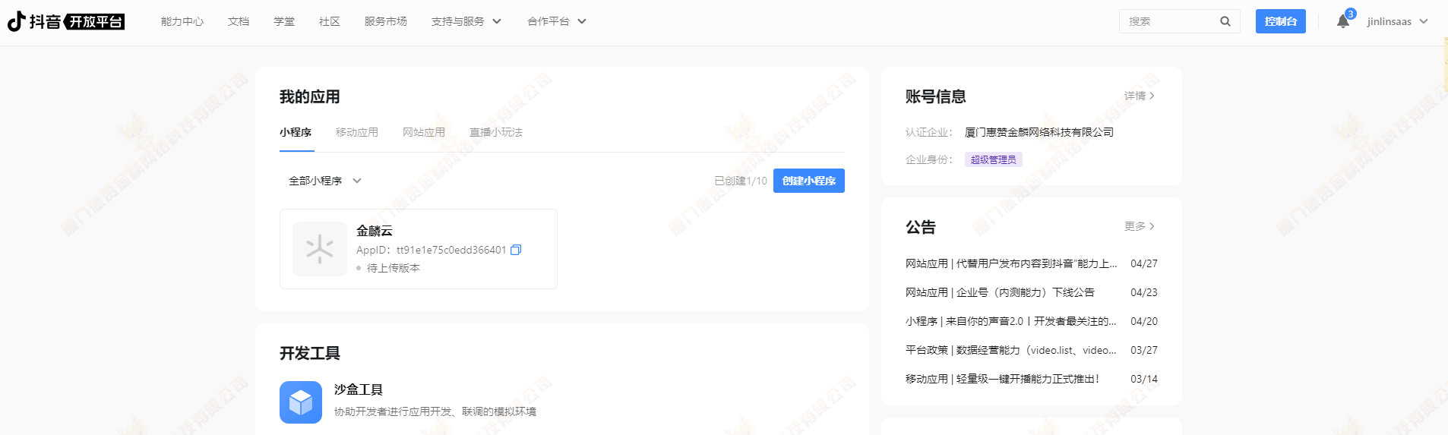
Task: Click the AppID tt91e1e75c0edd366401 text
Action: click(432, 250)
